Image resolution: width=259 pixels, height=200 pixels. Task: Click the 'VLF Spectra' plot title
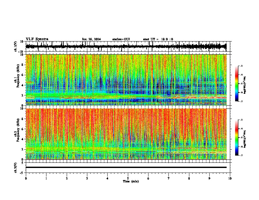37,39
